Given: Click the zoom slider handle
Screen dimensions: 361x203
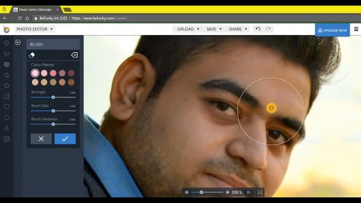Looking at the screenshot, I should (201, 192).
